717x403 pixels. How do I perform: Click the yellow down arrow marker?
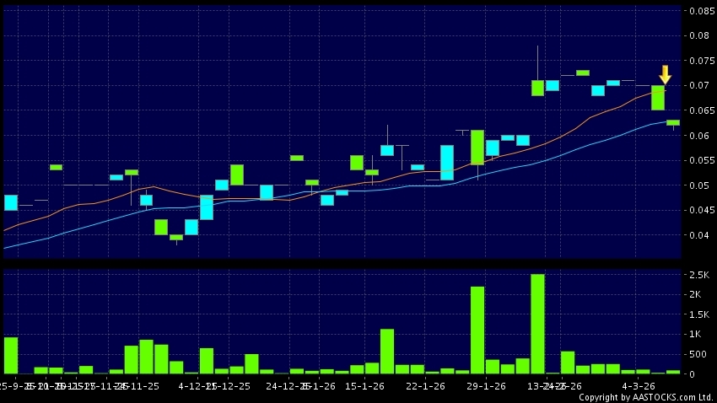click(x=665, y=74)
